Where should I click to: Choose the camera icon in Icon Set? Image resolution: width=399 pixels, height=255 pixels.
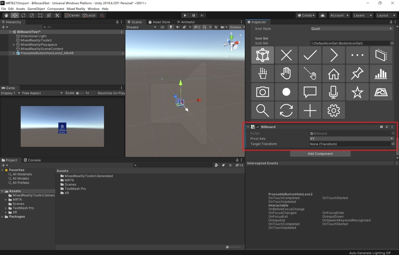coord(263,92)
